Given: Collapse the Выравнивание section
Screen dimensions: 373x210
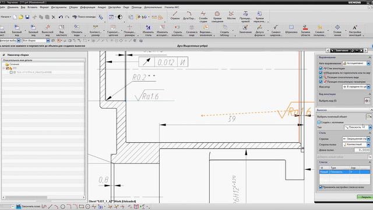Looking at the screenshot, I should point(370,57).
